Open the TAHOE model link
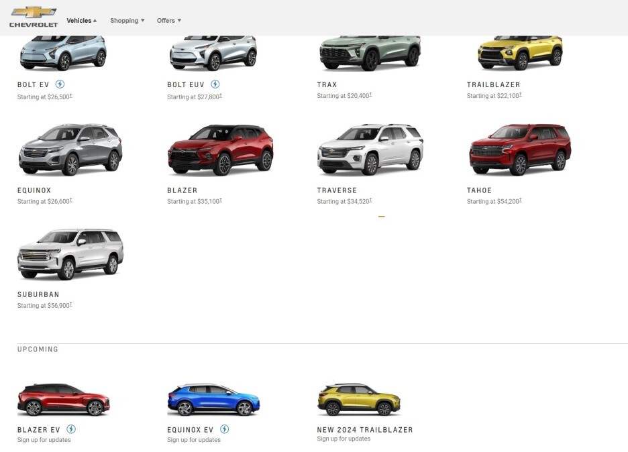The height and width of the screenshot is (452, 628). tap(479, 190)
